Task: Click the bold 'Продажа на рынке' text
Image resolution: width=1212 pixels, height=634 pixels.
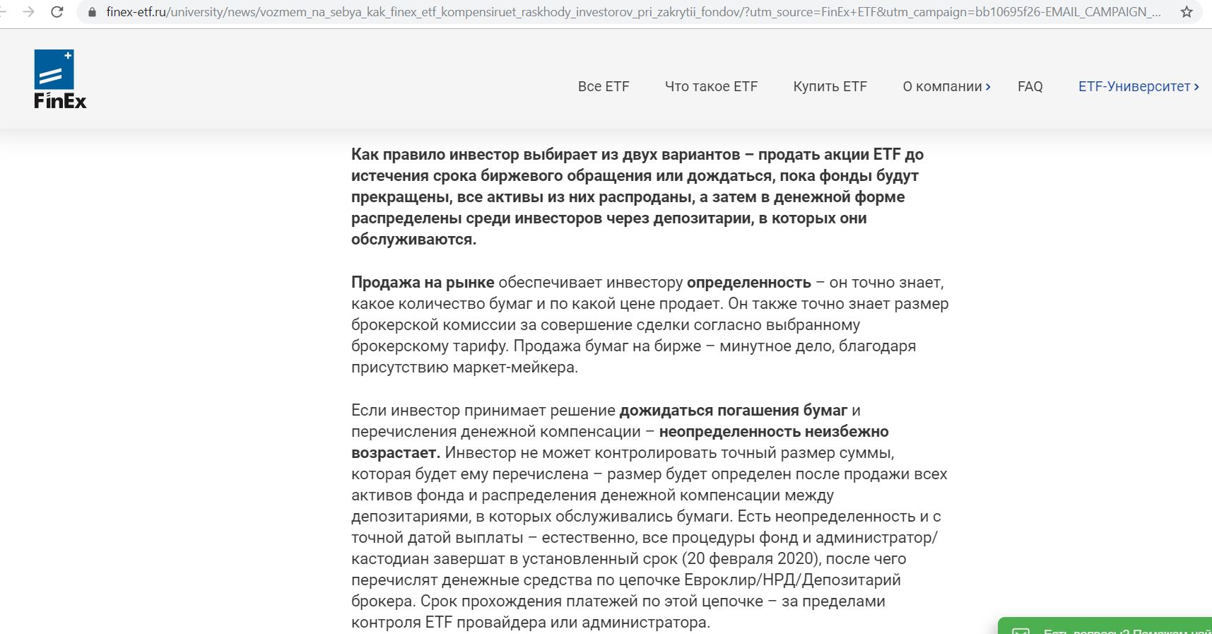Action: click(423, 283)
